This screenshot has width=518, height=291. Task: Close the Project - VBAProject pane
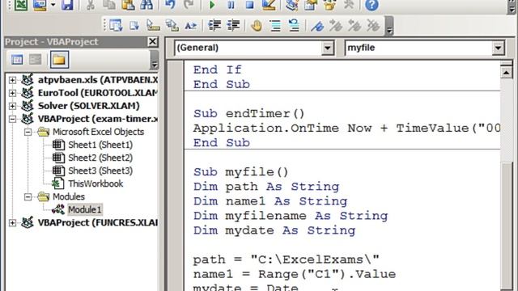[153, 42]
